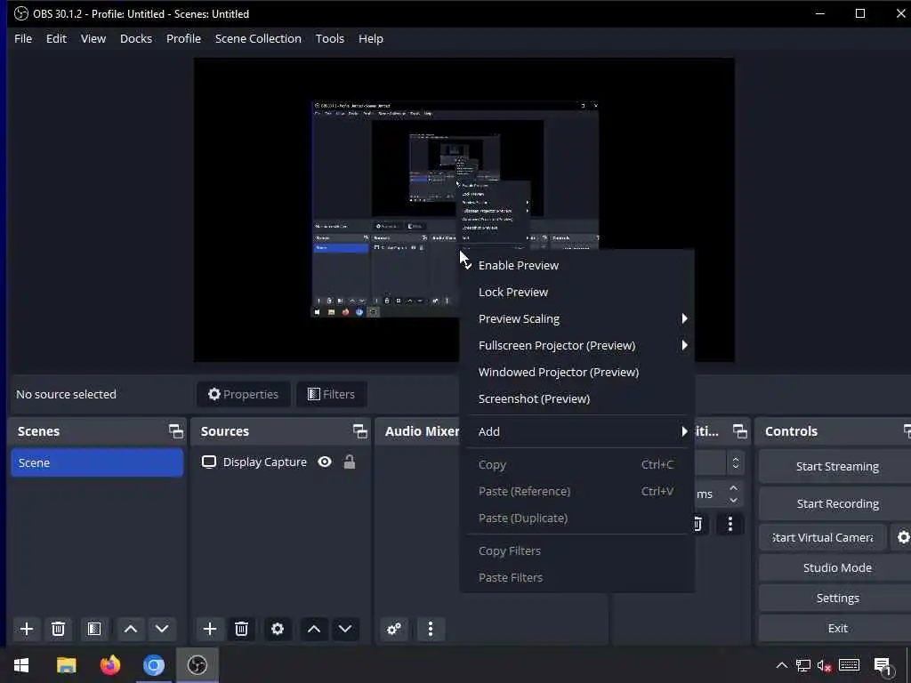Launch Firefox from the taskbar

click(109, 665)
